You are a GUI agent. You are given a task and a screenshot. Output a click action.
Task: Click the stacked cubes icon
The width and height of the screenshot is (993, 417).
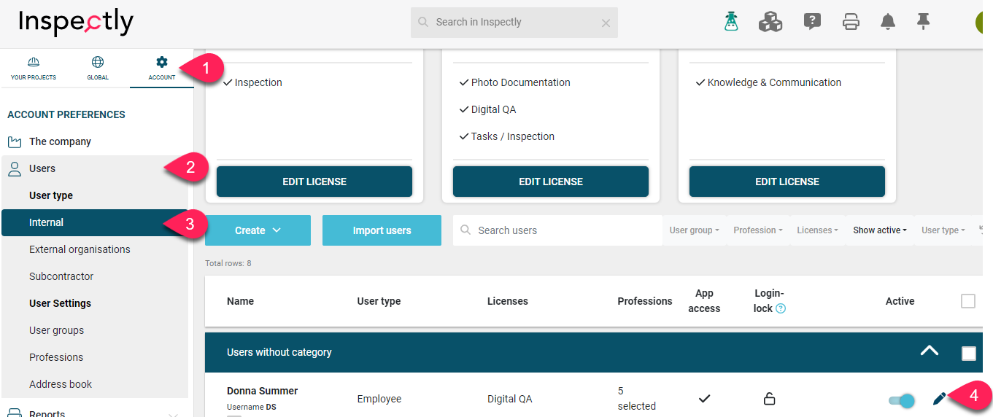click(x=770, y=22)
